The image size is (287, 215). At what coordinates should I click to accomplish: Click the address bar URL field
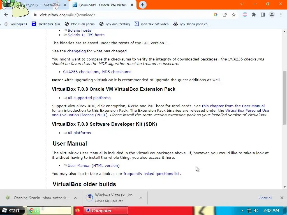(121, 15)
